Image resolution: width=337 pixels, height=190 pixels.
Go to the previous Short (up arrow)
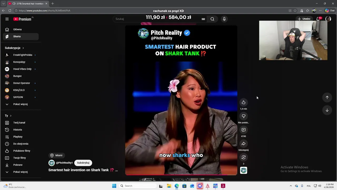click(327, 97)
